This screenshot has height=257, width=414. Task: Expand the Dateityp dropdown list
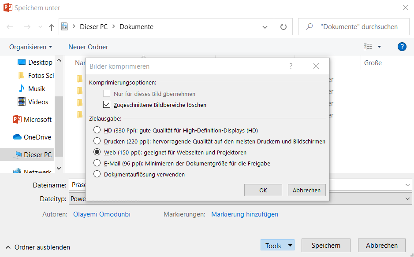[x=408, y=199]
